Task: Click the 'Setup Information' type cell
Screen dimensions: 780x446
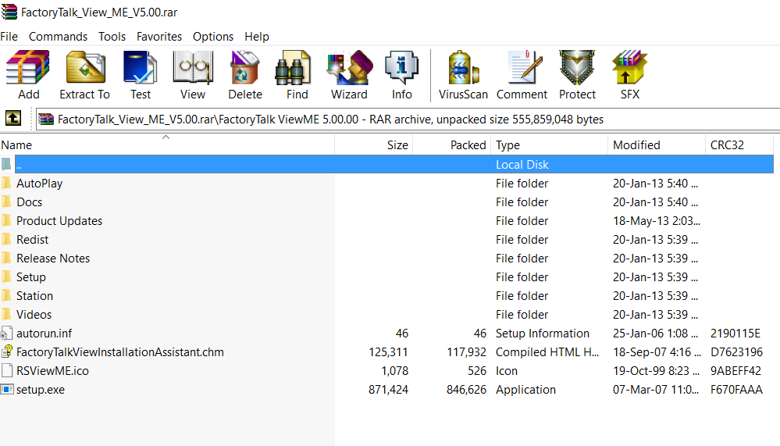Action: pos(542,333)
